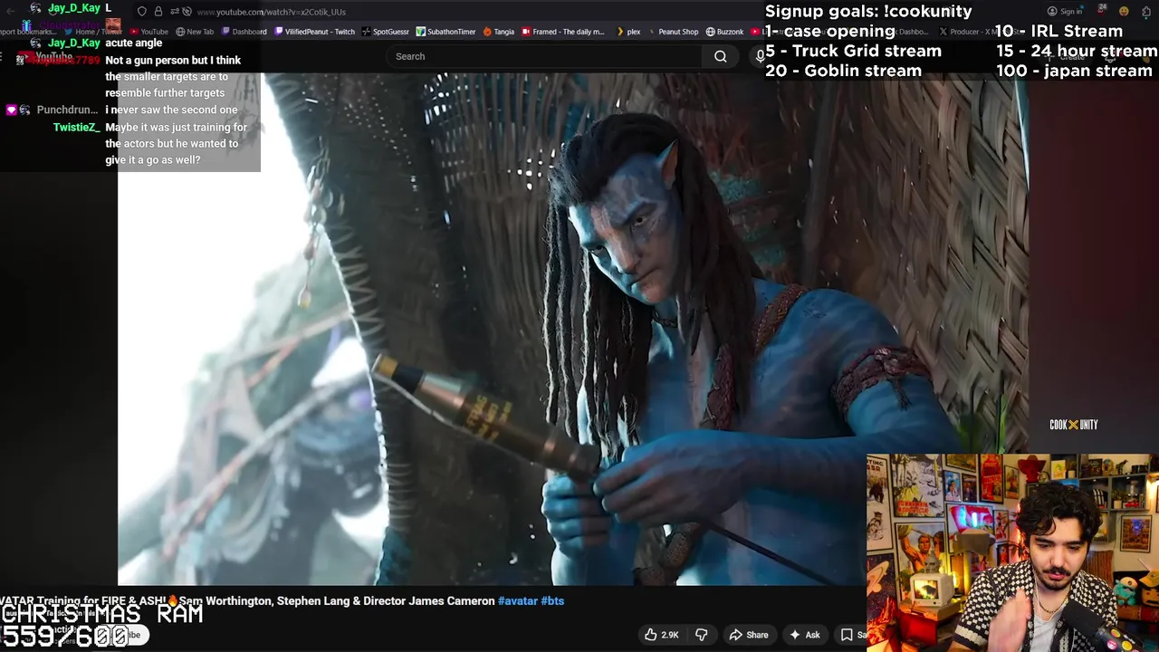Click TwistieZ_ username in chat overlay
1159x652 pixels.
click(76, 127)
